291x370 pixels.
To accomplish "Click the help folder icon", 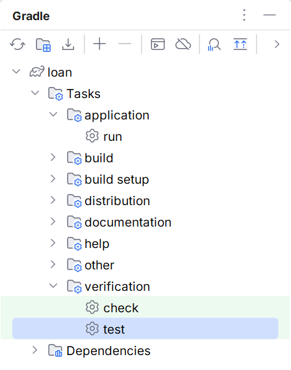I will click(75, 243).
